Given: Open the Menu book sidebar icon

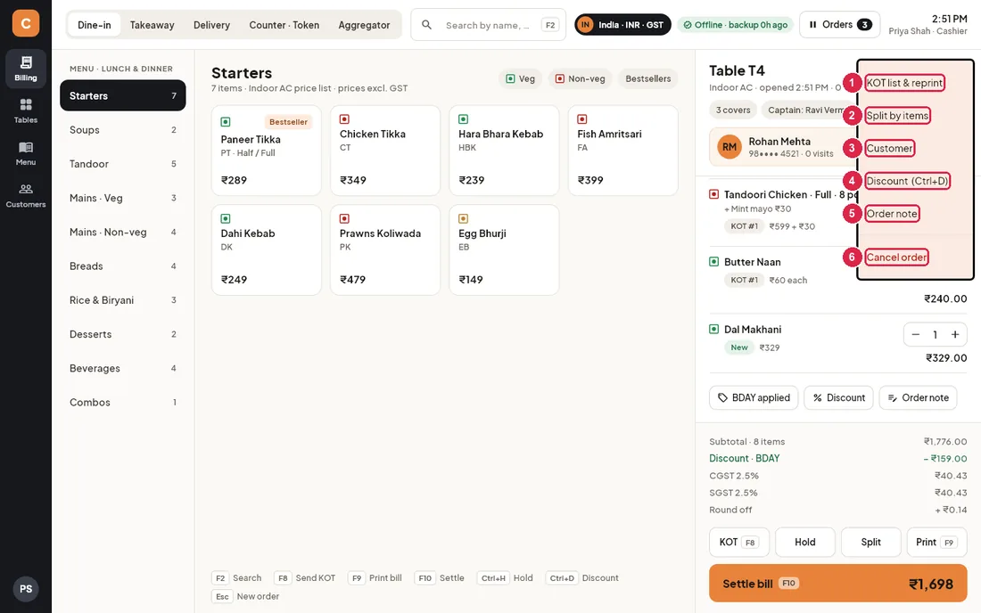Looking at the screenshot, I should tap(26, 153).
